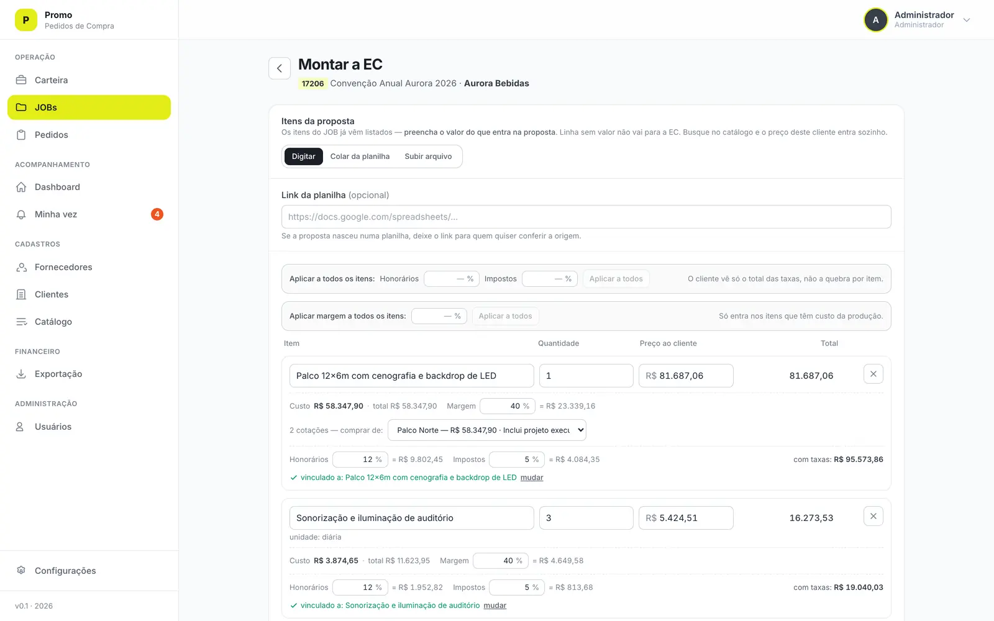Click Sonorização total 16.273,53
Screen dimensions: 994x621
pos(811,518)
